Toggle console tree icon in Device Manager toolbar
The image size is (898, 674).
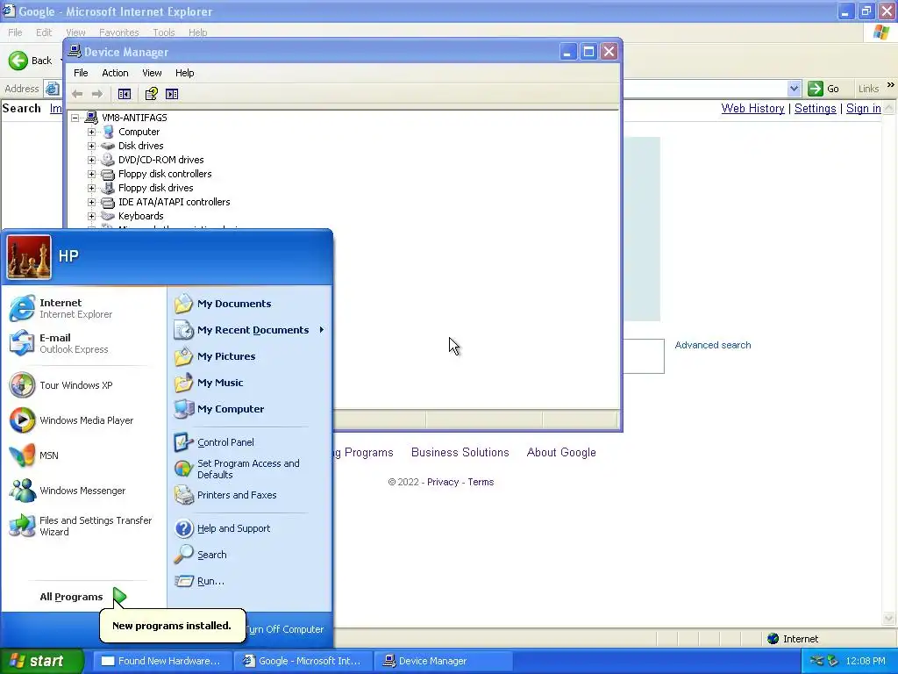point(125,94)
